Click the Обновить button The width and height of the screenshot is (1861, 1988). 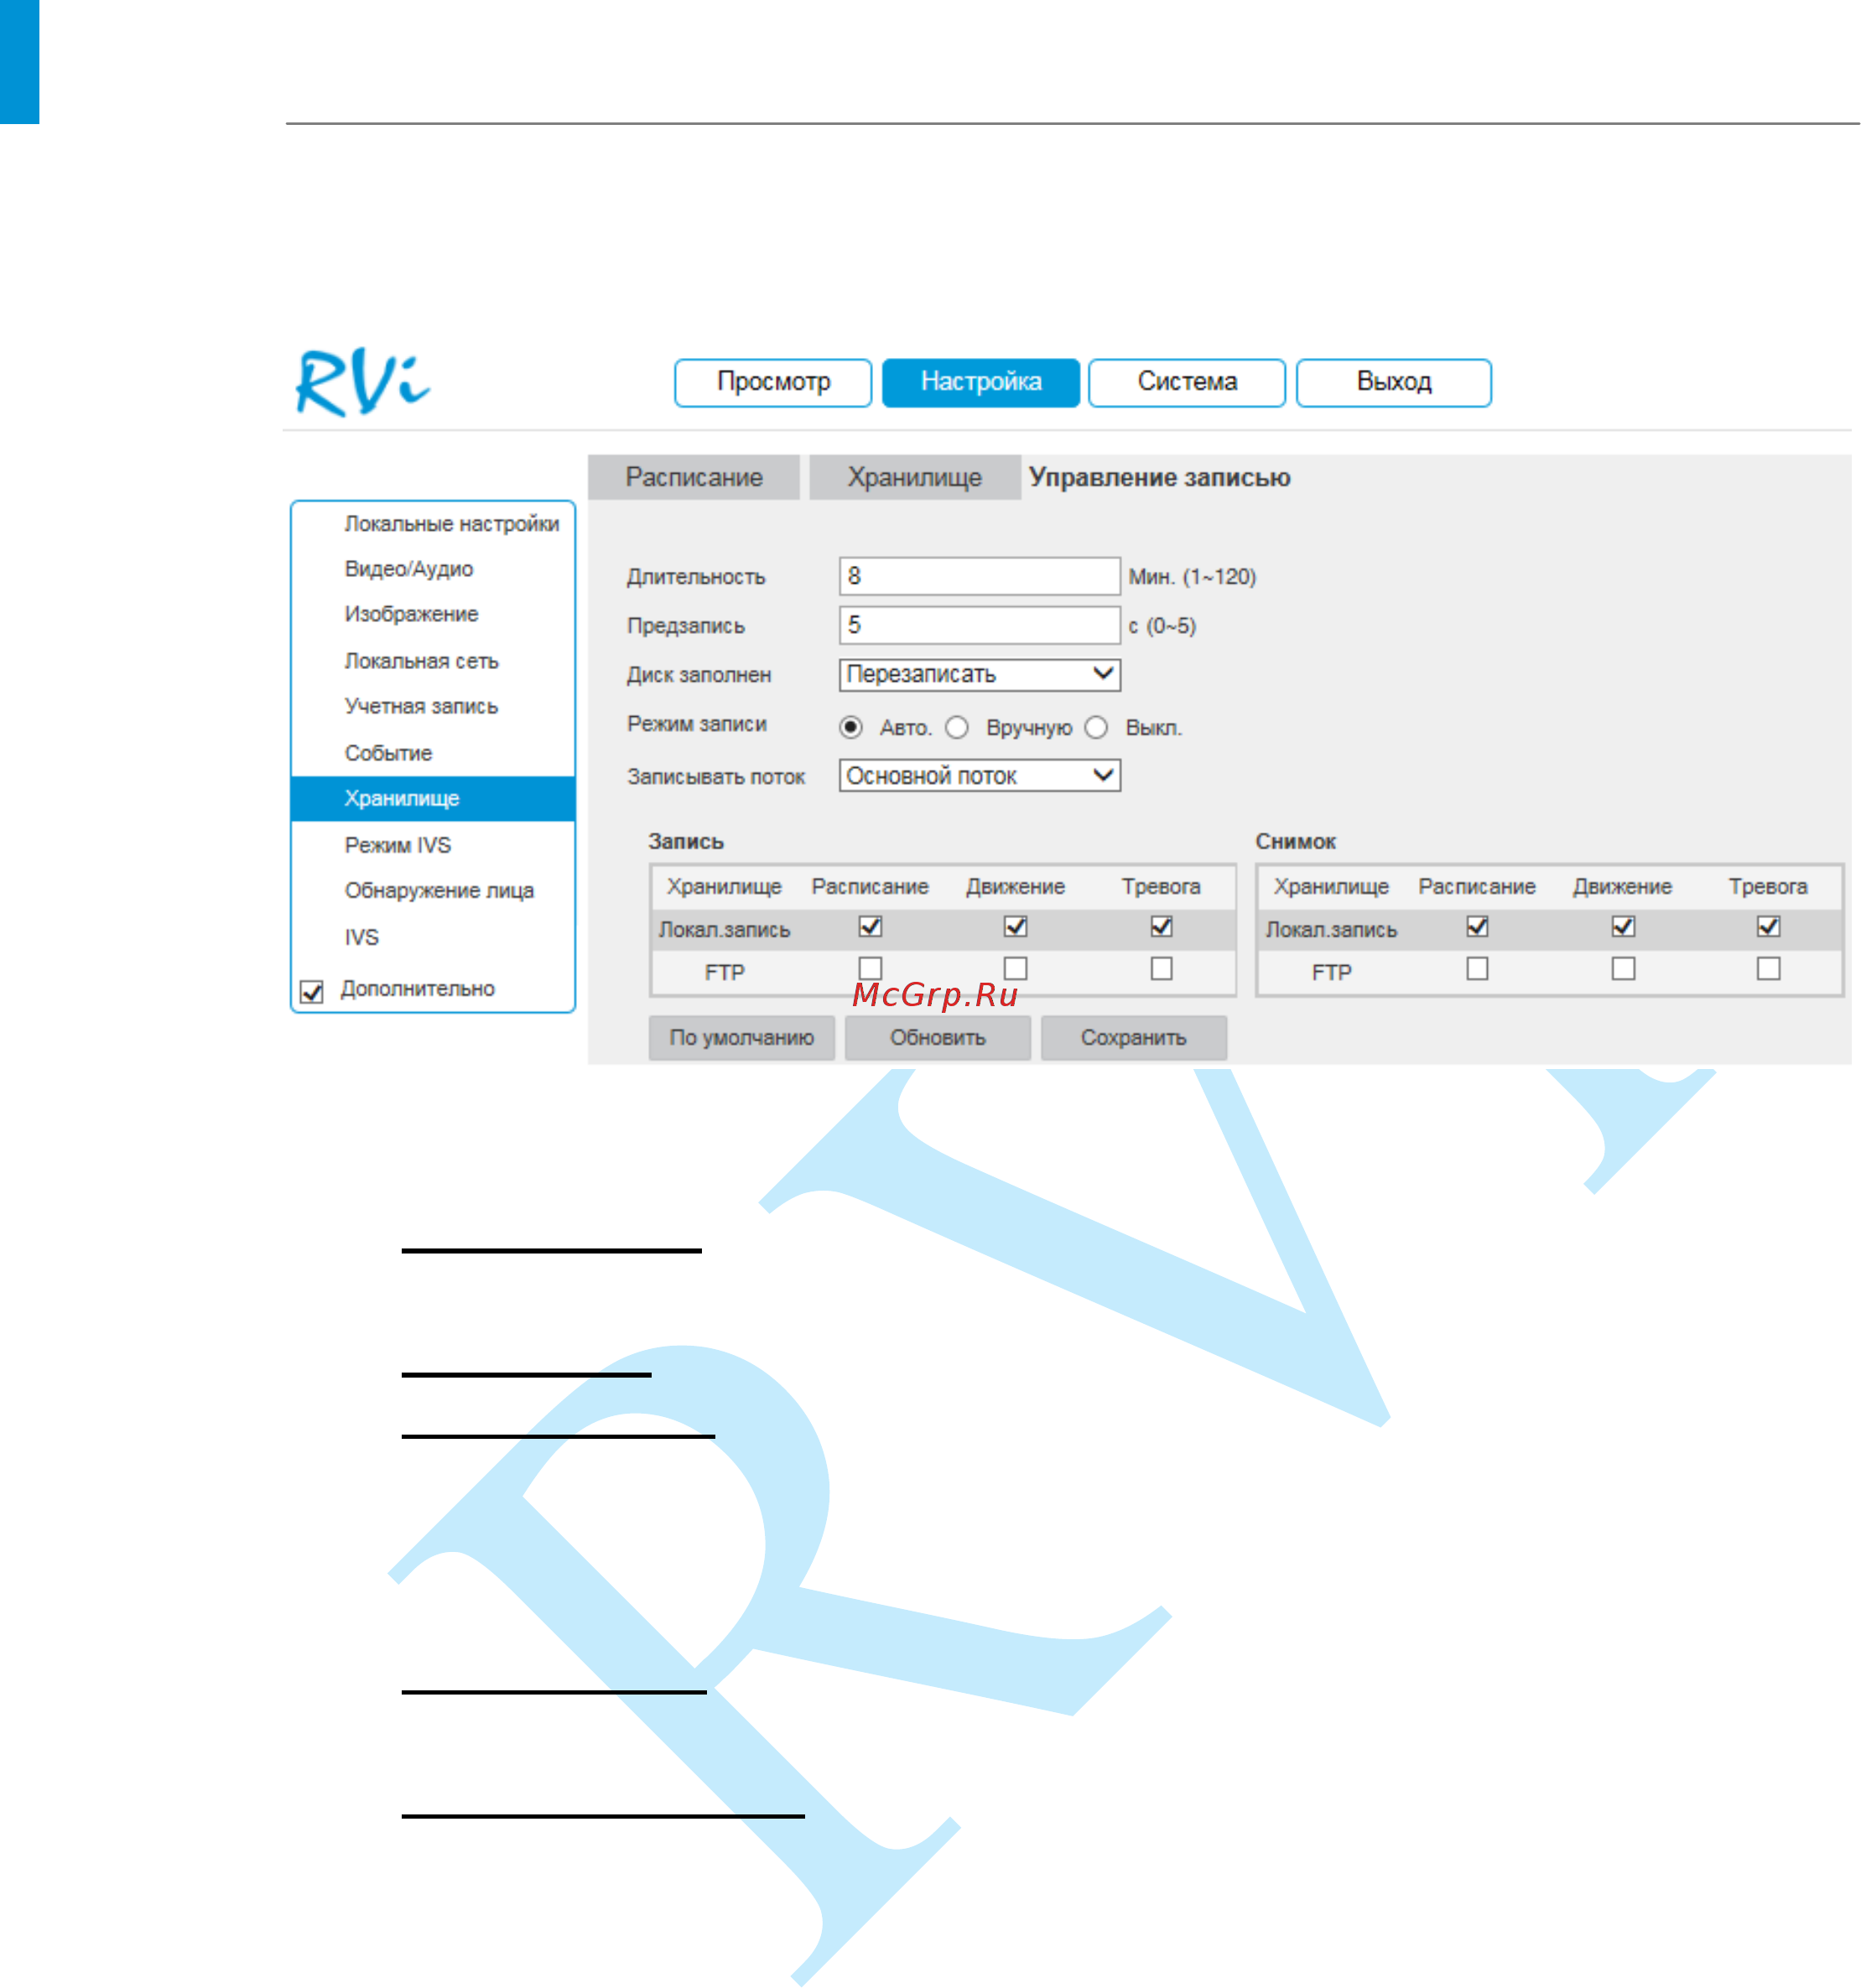[937, 1037]
